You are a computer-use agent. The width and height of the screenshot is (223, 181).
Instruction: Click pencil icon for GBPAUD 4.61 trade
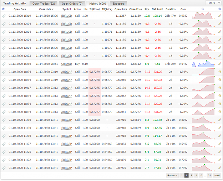coord(220,64)
